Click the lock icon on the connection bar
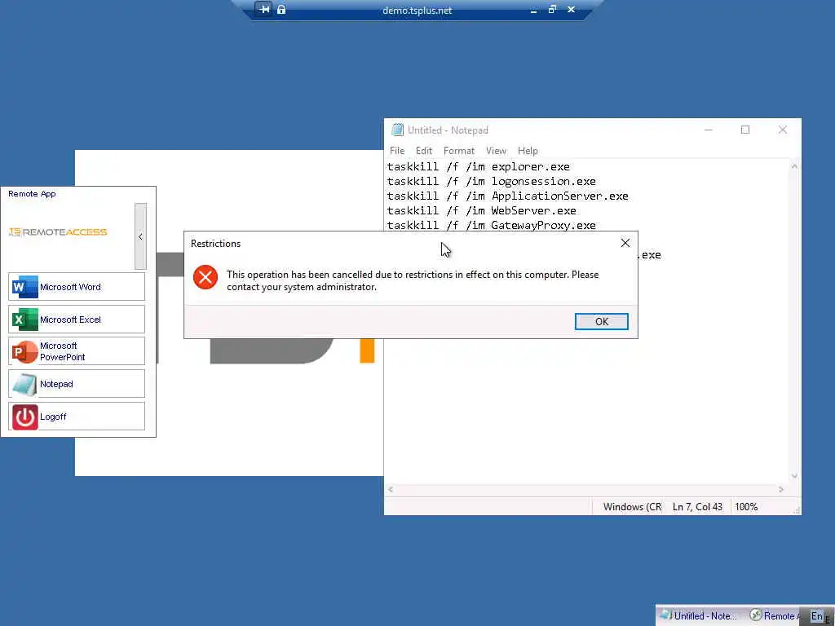 coord(281,9)
